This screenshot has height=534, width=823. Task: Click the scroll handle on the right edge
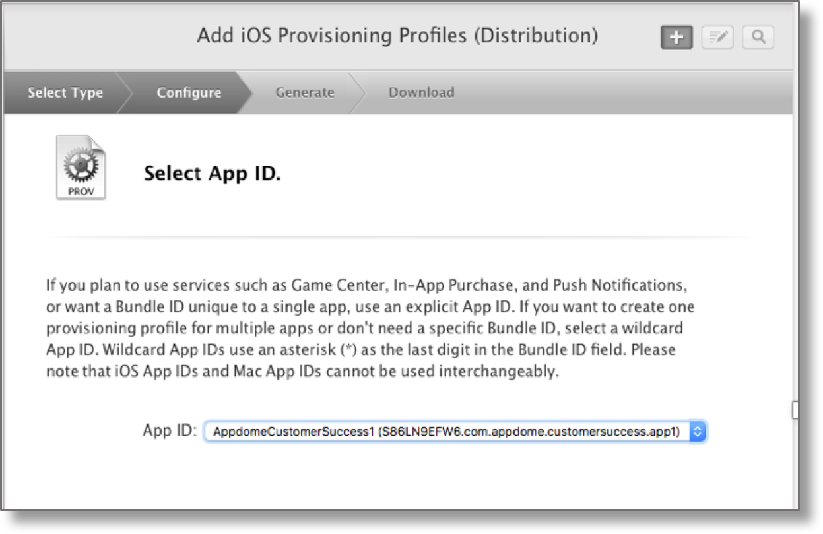(x=795, y=410)
